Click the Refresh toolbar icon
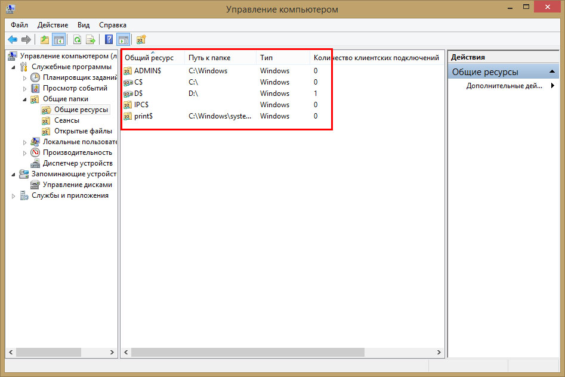 pos(77,39)
